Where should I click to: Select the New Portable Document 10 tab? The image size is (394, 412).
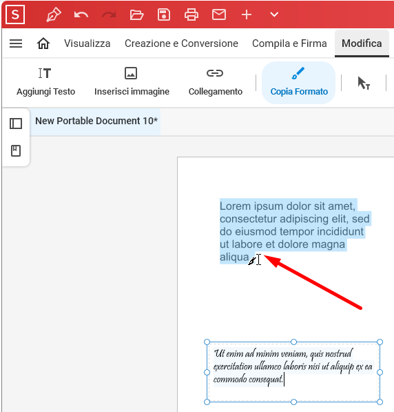(96, 121)
